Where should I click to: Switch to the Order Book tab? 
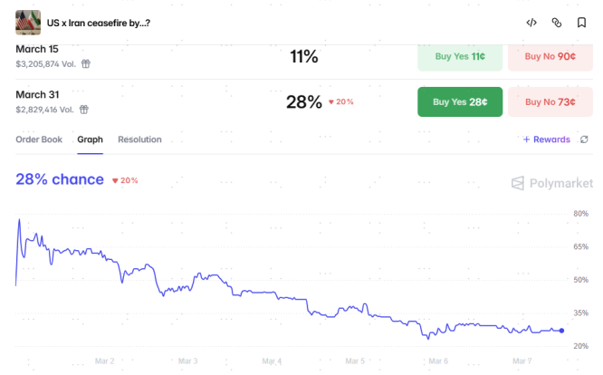39,139
